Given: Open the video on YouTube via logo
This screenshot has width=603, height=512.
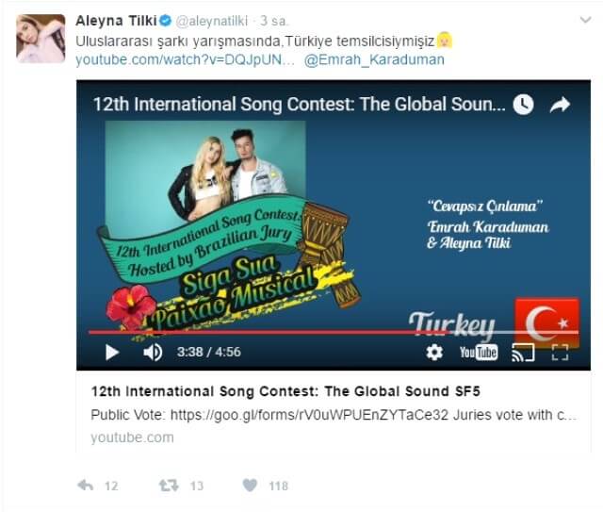Looking at the screenshot, I should 479,352.
